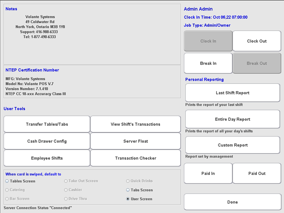View Shift's Transactions

[x=135, y=124]
